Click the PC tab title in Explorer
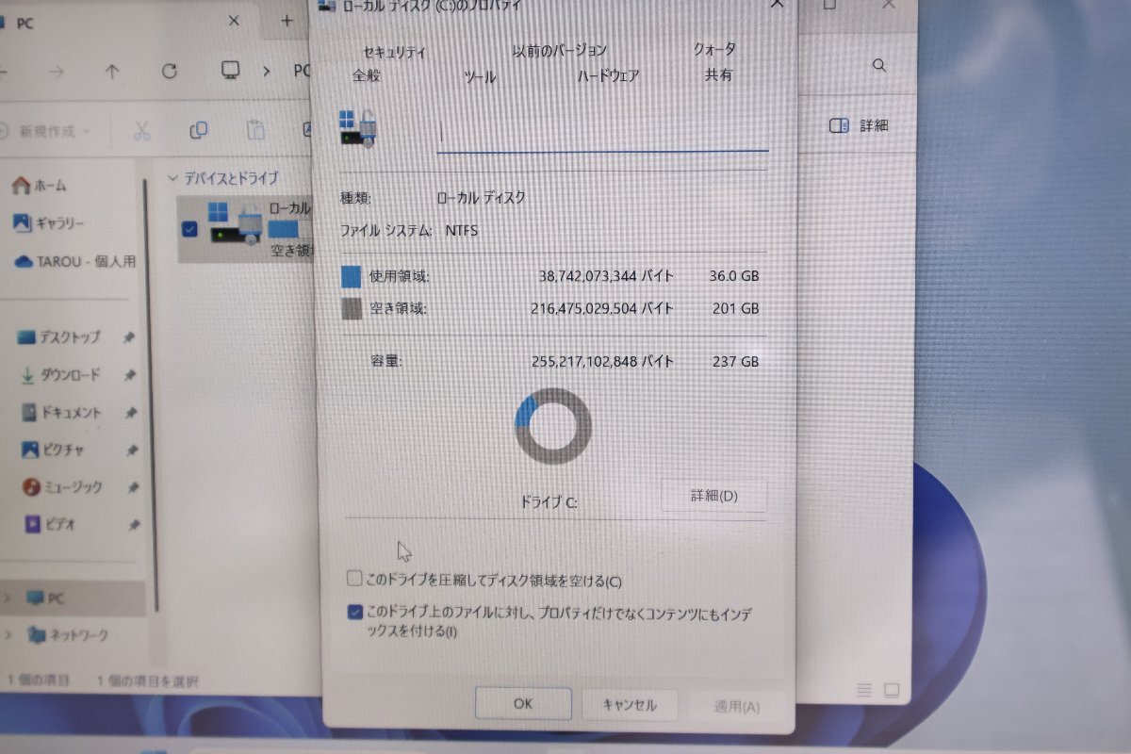 (25, 24)
